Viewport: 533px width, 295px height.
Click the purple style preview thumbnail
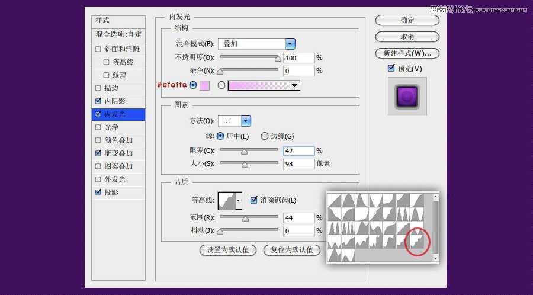(x=407, y=96)
